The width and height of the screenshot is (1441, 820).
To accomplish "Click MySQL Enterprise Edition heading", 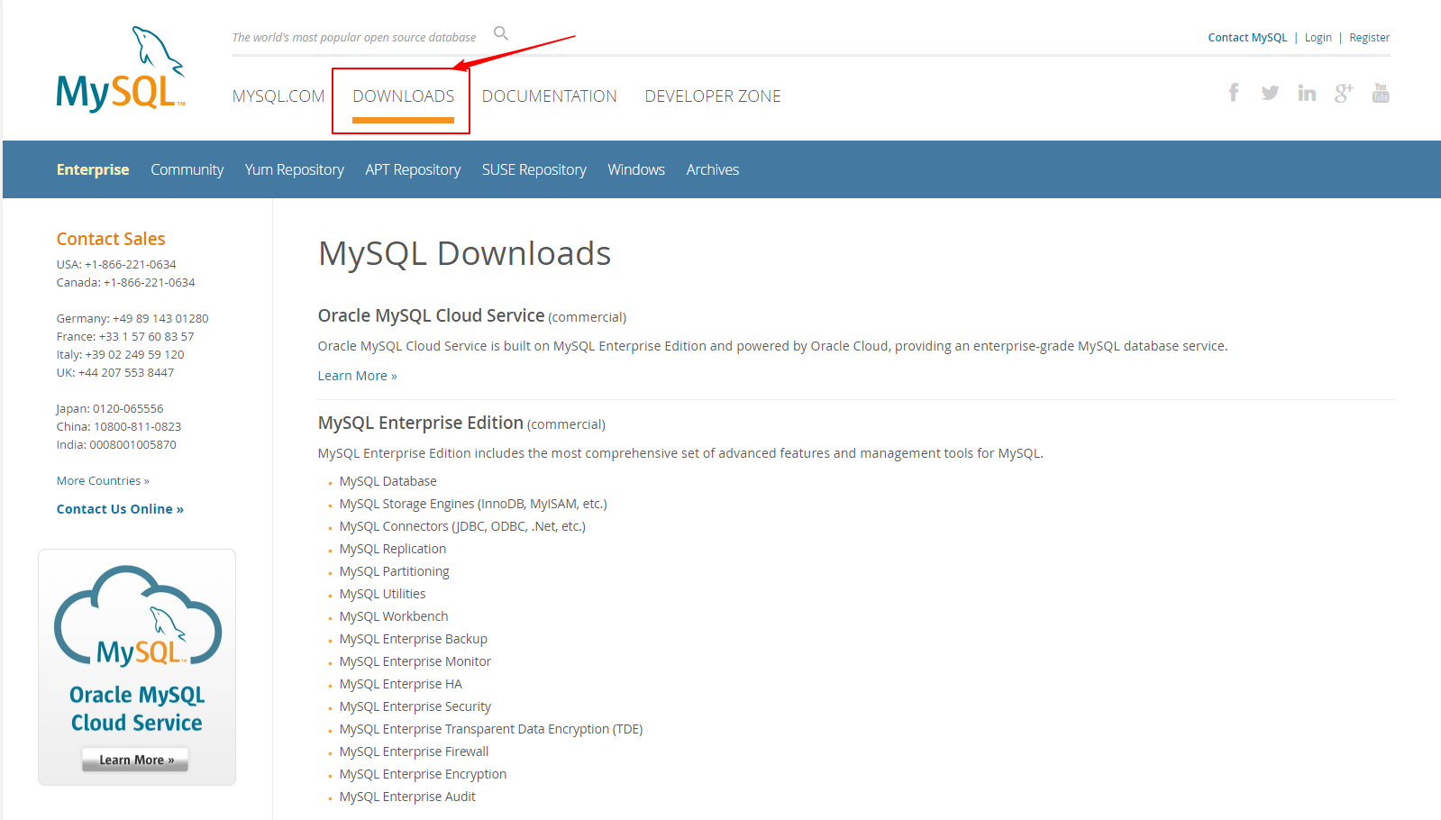I will [x=421, y=423].
